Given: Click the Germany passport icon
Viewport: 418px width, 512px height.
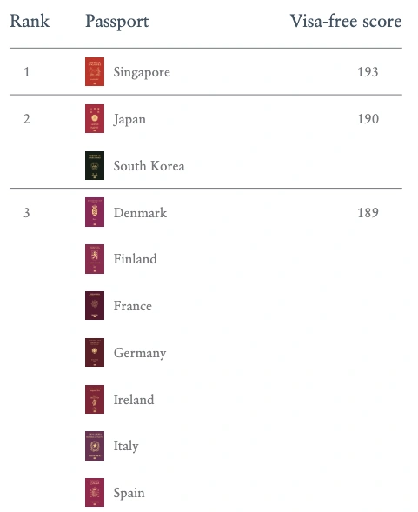Looking at the screenshot, I should (x=95, y=353).
